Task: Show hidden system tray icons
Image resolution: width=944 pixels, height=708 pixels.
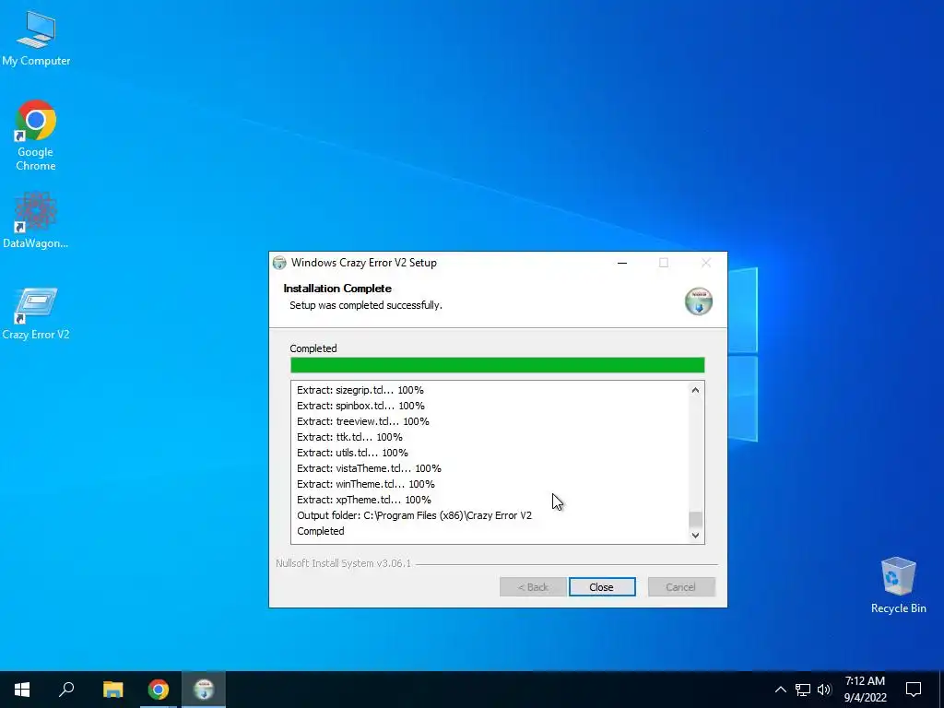Action: 780,690
